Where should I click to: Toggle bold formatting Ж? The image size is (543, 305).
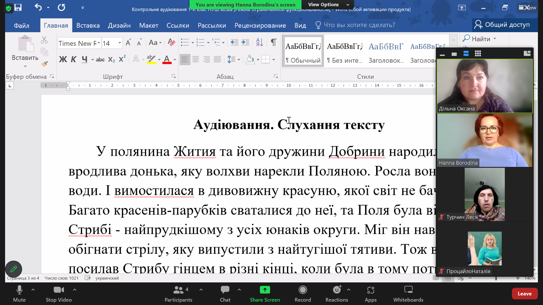[63, 59]
